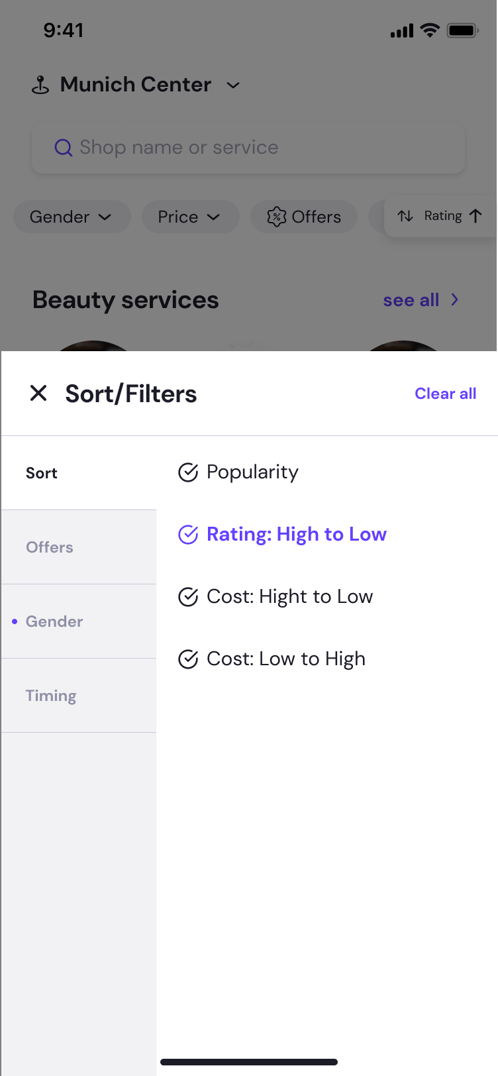Switch to the Timing filter tab
This screenshot has height=1076, width=498.
tap(51, 696)
